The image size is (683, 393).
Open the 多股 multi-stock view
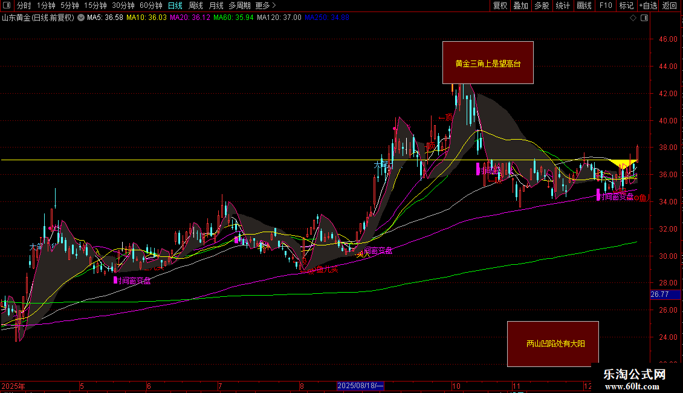(542, 5)
